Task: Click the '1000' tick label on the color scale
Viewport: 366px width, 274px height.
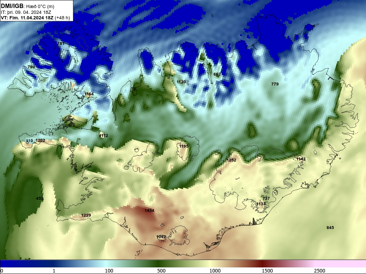Action: (x=215, y=271)
